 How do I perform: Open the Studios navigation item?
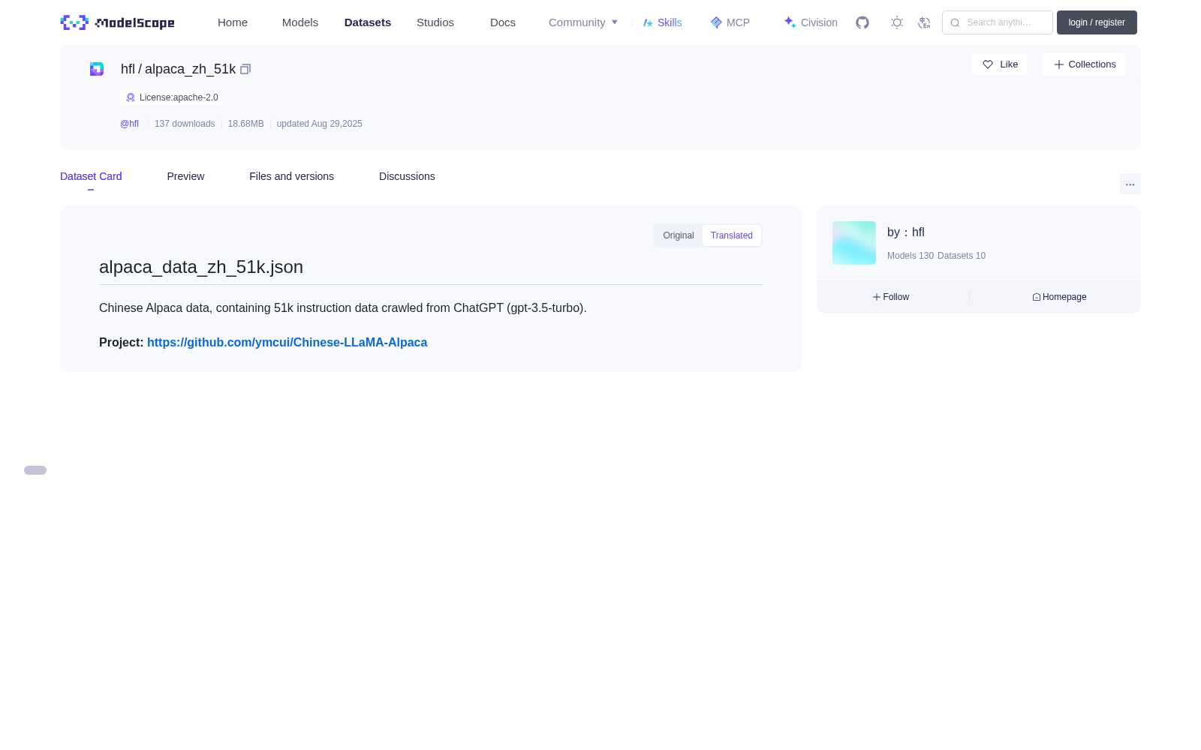[x=435, y=22]
